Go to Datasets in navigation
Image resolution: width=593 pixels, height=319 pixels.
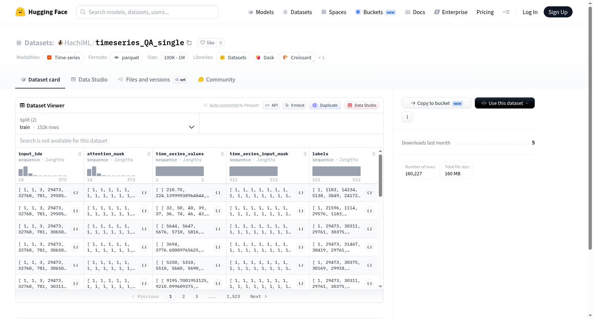[x=297, y=12]
